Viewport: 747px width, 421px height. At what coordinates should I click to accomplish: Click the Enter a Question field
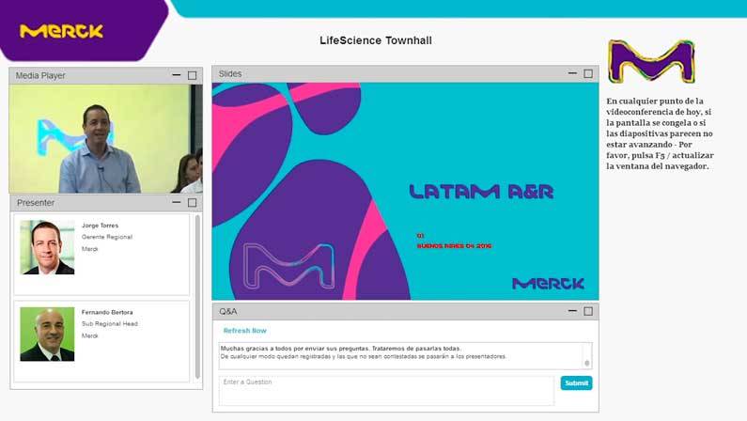[x=386, y=391]
